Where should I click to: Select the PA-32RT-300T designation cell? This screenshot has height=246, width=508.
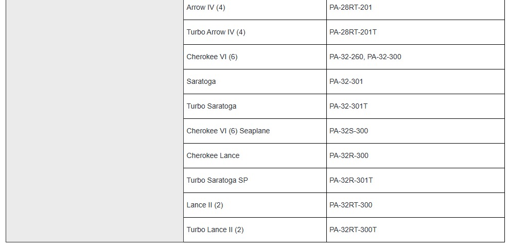[353, 230]
